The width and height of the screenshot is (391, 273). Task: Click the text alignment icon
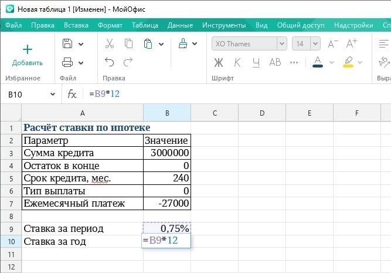(x=384, y=43)
